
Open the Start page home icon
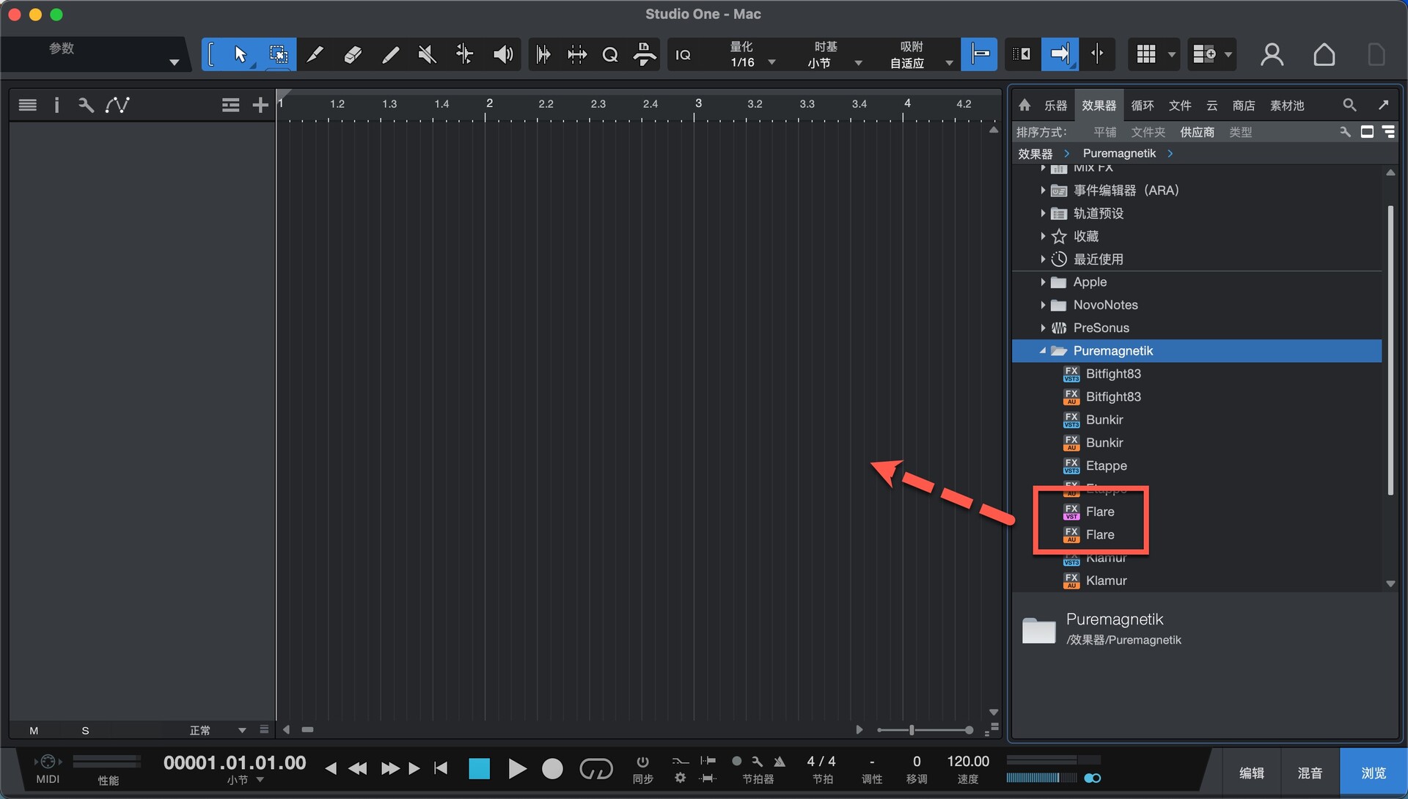(1324, 54)
